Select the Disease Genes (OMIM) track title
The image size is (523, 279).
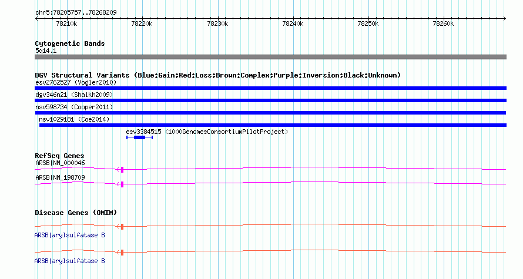76,213
